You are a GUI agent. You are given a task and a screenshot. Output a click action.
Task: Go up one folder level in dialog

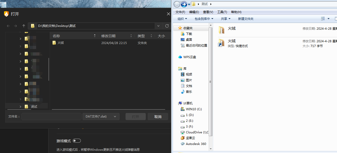[x=24, y=26]
